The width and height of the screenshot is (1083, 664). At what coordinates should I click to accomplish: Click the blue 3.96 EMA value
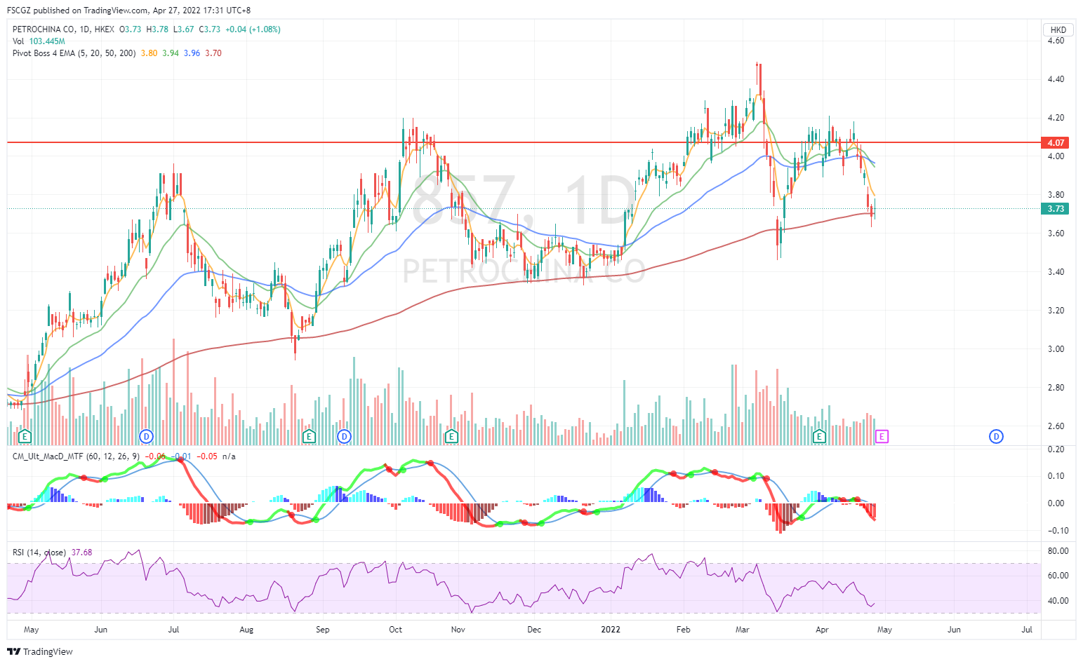tap(192, 53)
